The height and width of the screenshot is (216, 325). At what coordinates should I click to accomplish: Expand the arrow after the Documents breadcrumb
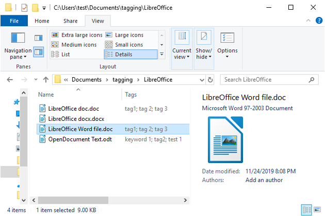pos(107,80)
